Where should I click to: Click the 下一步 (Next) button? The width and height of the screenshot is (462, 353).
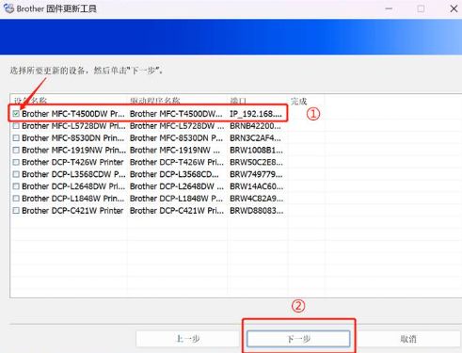(x=298, y=339)
